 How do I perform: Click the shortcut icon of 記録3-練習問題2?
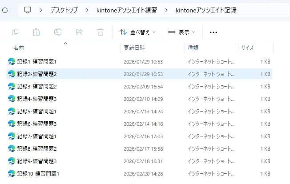12,87
